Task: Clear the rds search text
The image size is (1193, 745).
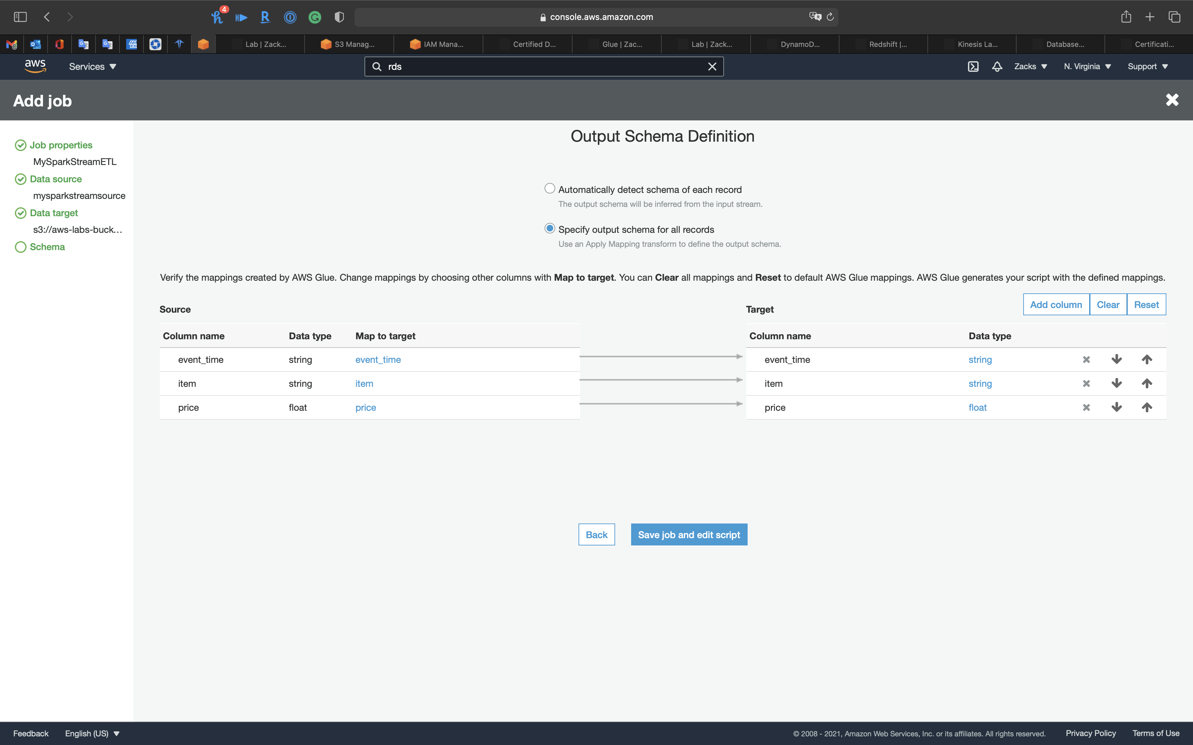Action: click(712, 67)
